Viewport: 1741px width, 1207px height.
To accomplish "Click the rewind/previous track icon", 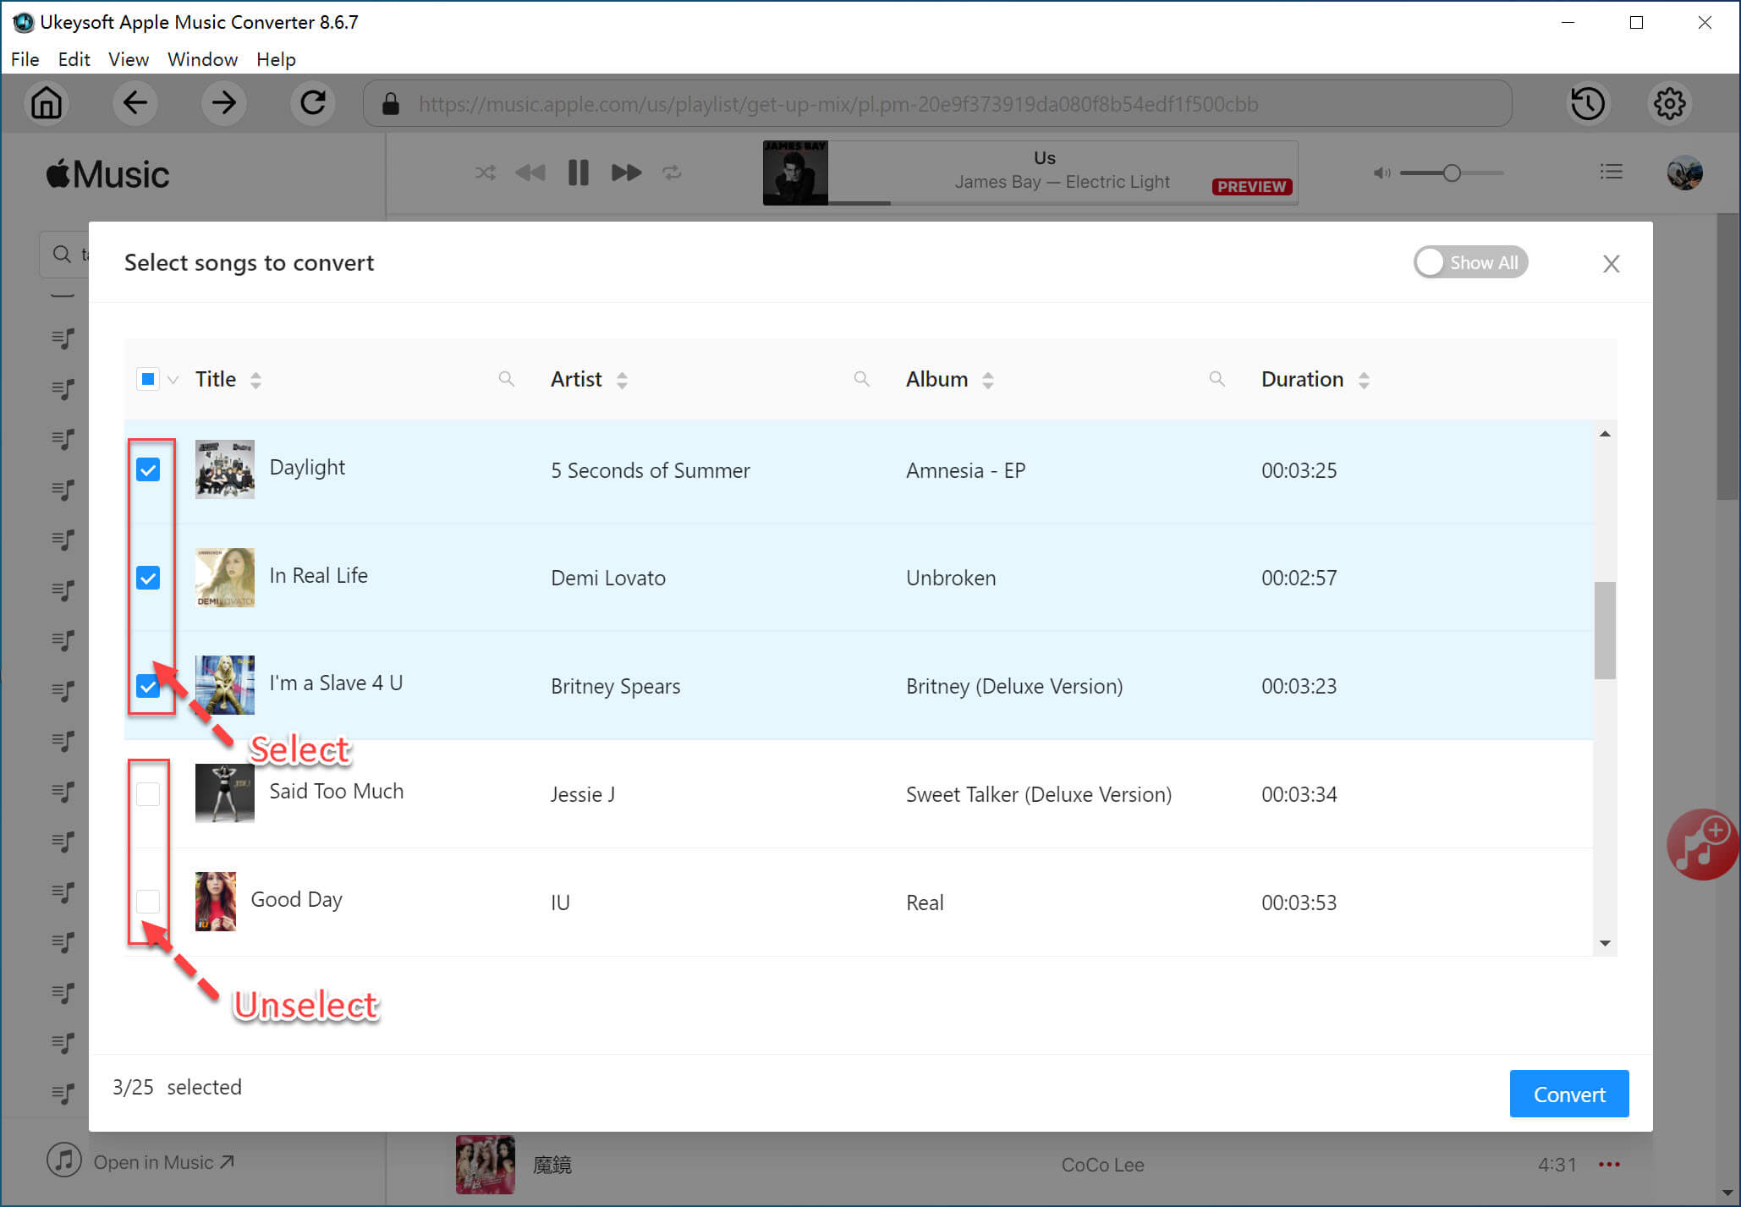I will [x=530, y=172].
